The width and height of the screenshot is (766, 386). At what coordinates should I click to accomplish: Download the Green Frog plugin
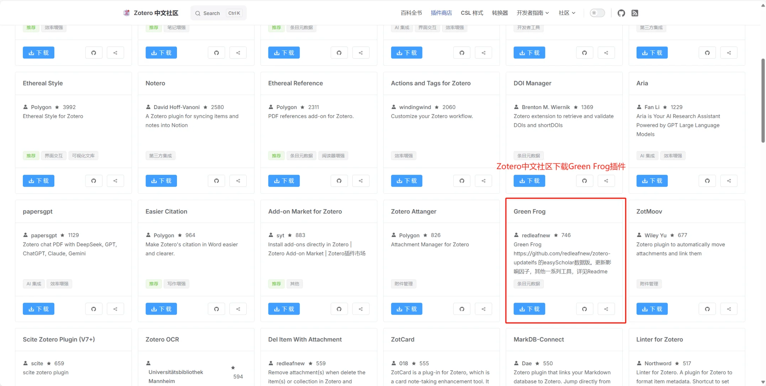pyautogui.click(x=529, y=309)
